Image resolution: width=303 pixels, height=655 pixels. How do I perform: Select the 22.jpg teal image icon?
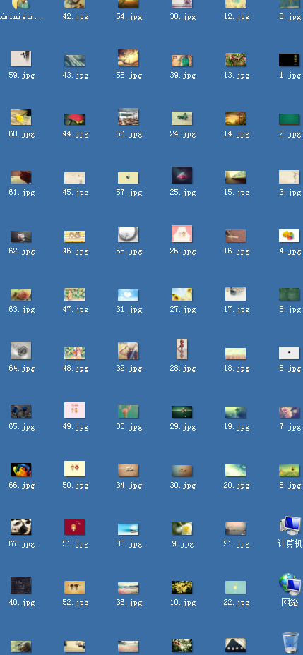pyautogui.click(x=236, y=587)
